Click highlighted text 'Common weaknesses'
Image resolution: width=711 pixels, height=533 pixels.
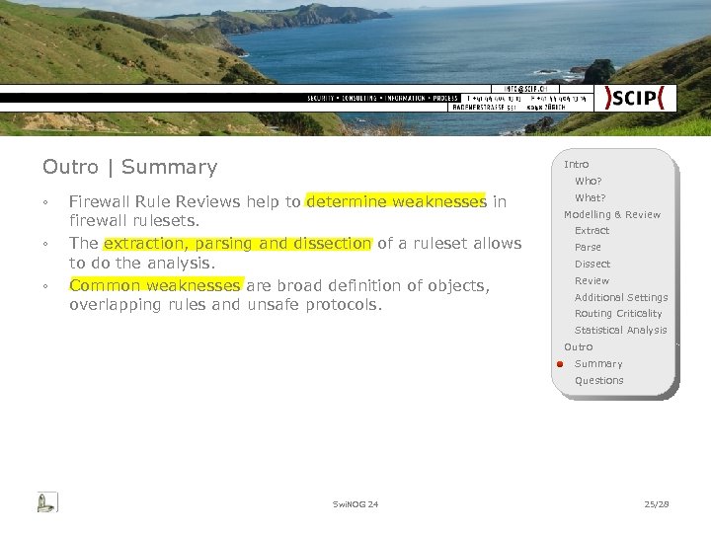(156, 285)
